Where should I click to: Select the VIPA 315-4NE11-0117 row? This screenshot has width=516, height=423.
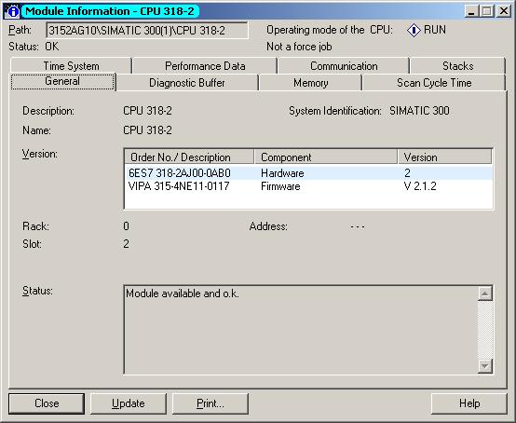pyautogui.click(x=308, y=186)
